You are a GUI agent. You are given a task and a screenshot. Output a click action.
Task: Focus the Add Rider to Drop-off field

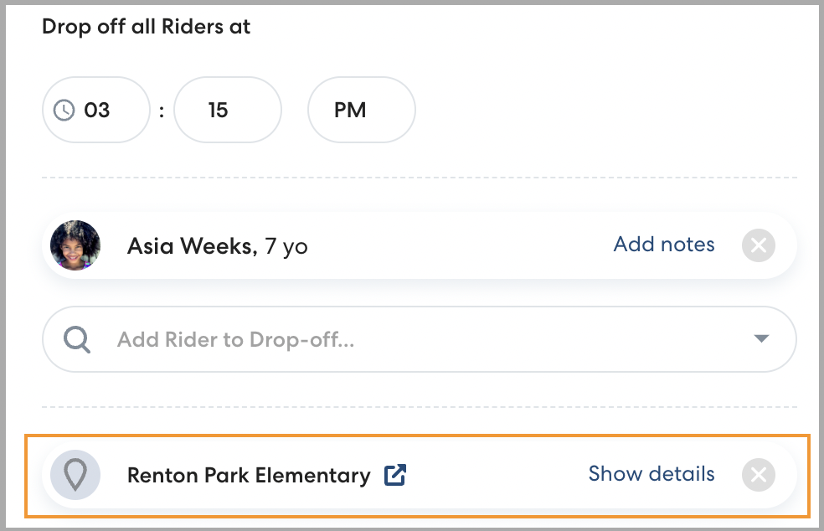(x=419, y=339)
